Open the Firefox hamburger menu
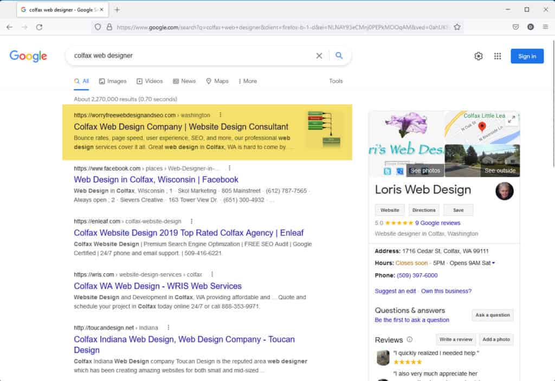Image resolution: width=555 pixels, height=381 pixels. coord(545,27)
